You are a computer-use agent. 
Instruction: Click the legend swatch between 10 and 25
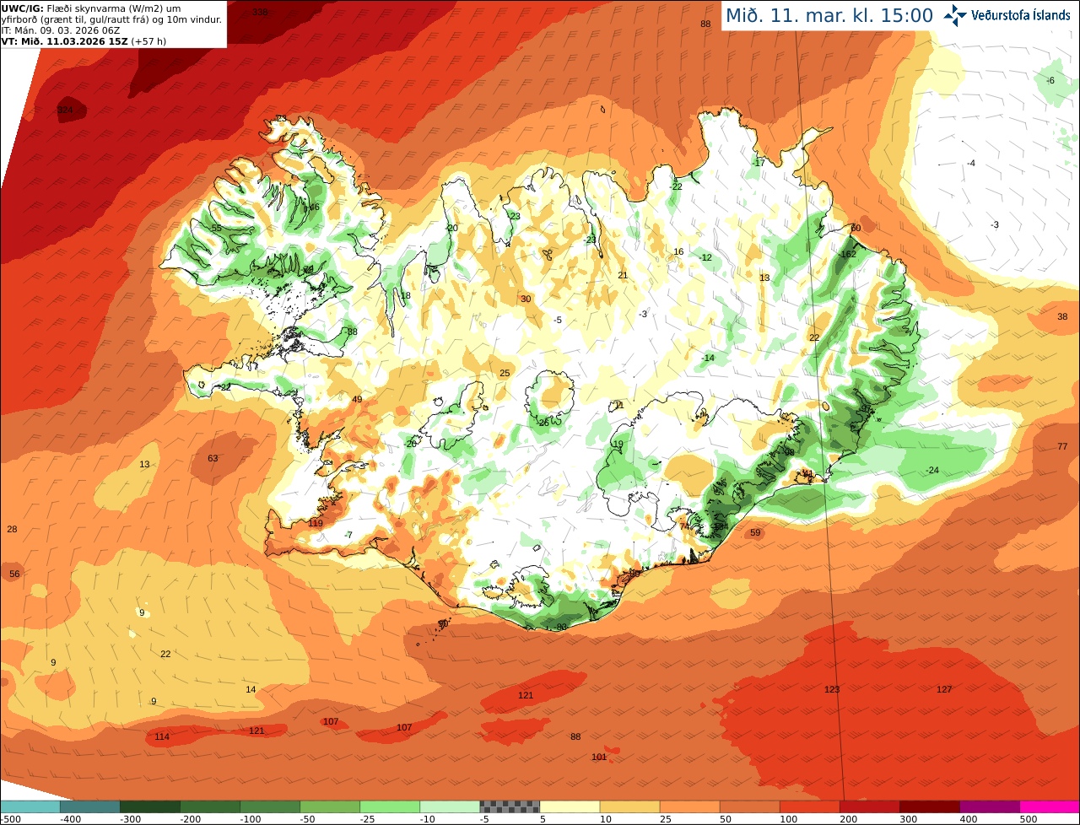pos(629,806)
